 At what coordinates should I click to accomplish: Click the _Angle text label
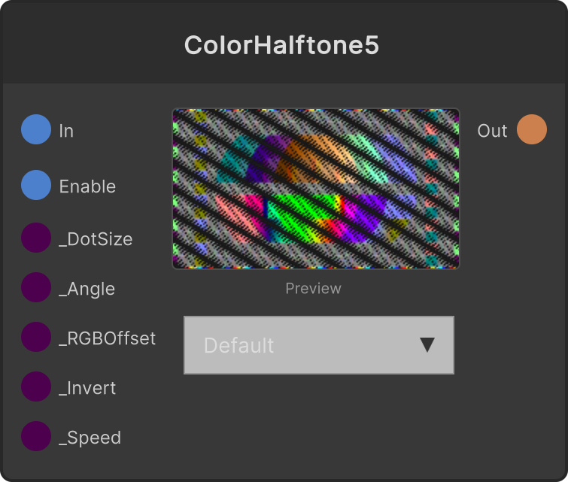pos(87,290)
